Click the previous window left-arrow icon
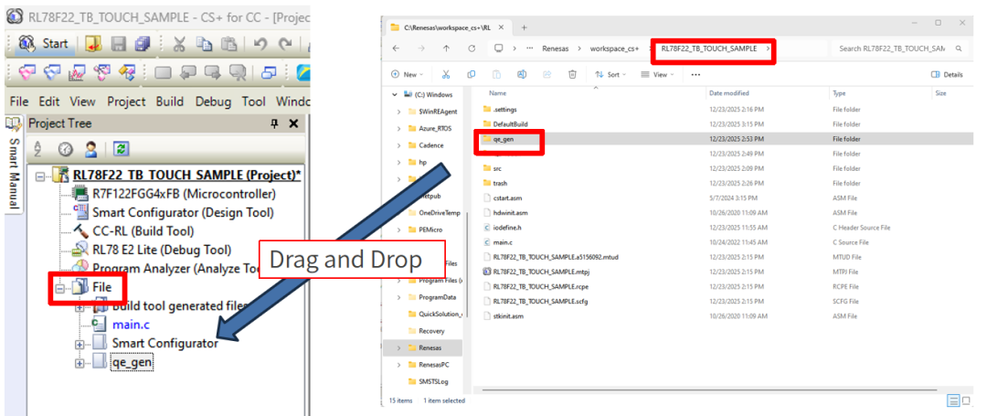987x416 pixels. coord(188,73)
